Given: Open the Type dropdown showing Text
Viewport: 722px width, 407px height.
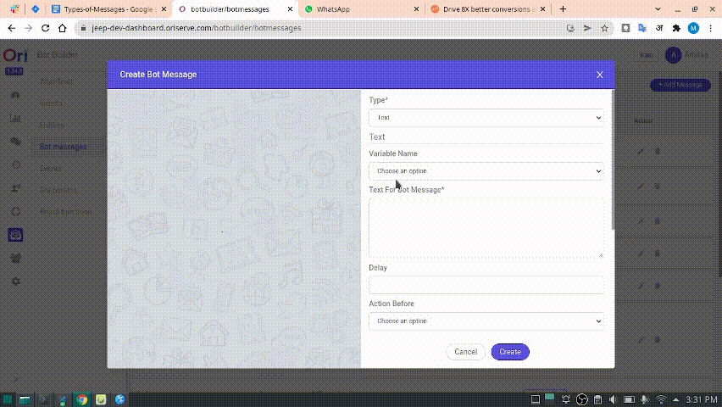Looking at the screenshot, I should pos(486,118).
